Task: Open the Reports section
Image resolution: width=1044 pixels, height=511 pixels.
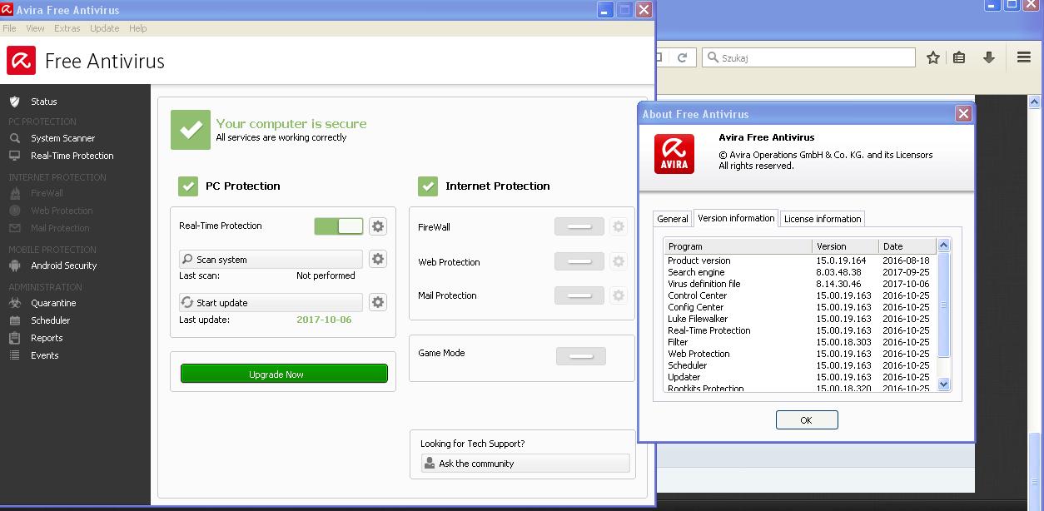Action: (47, 338)
